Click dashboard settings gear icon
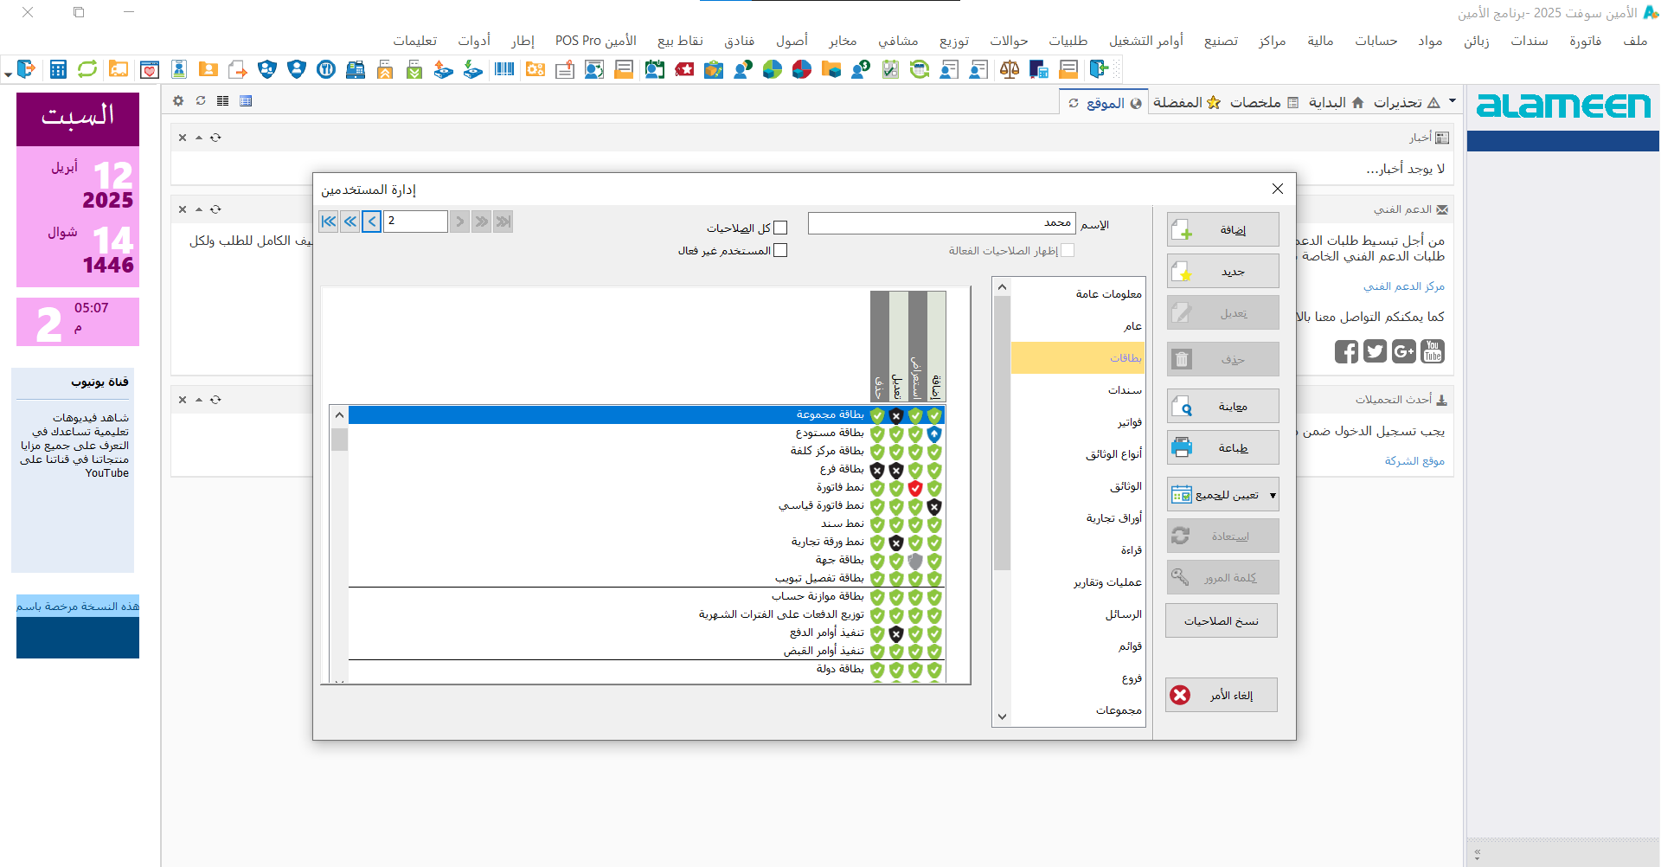Viewport: 1661px width, 867px height. [178, 101]
